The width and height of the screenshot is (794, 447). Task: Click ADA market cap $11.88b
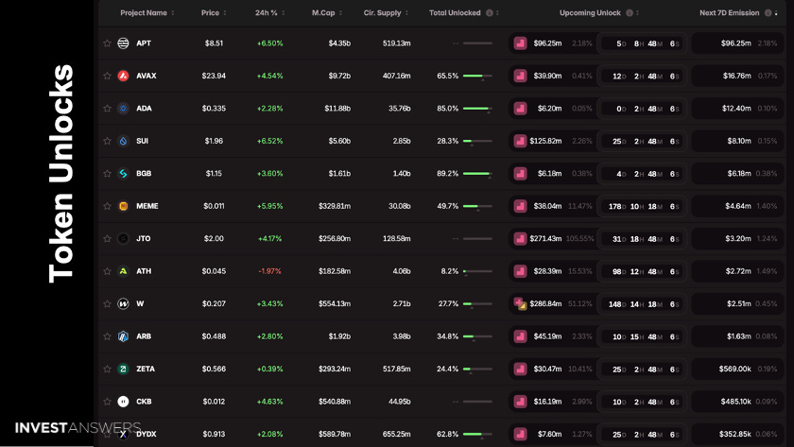337,109
